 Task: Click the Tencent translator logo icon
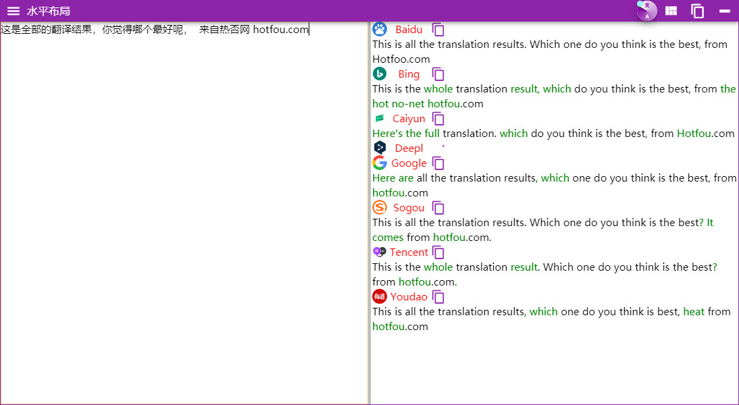[x=380, y=252]
